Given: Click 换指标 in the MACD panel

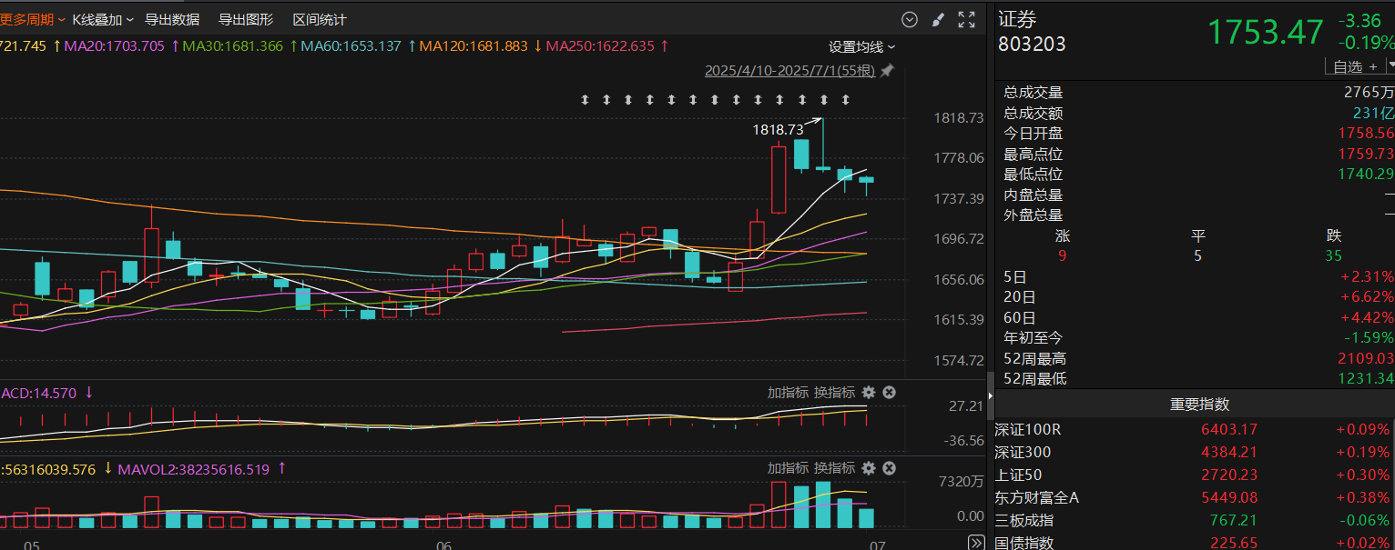Looking at the screenshot, I should tap(834, 392).
